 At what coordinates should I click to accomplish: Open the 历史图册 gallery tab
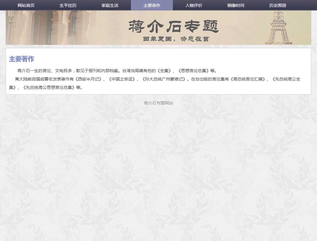[x=278, y=5]
